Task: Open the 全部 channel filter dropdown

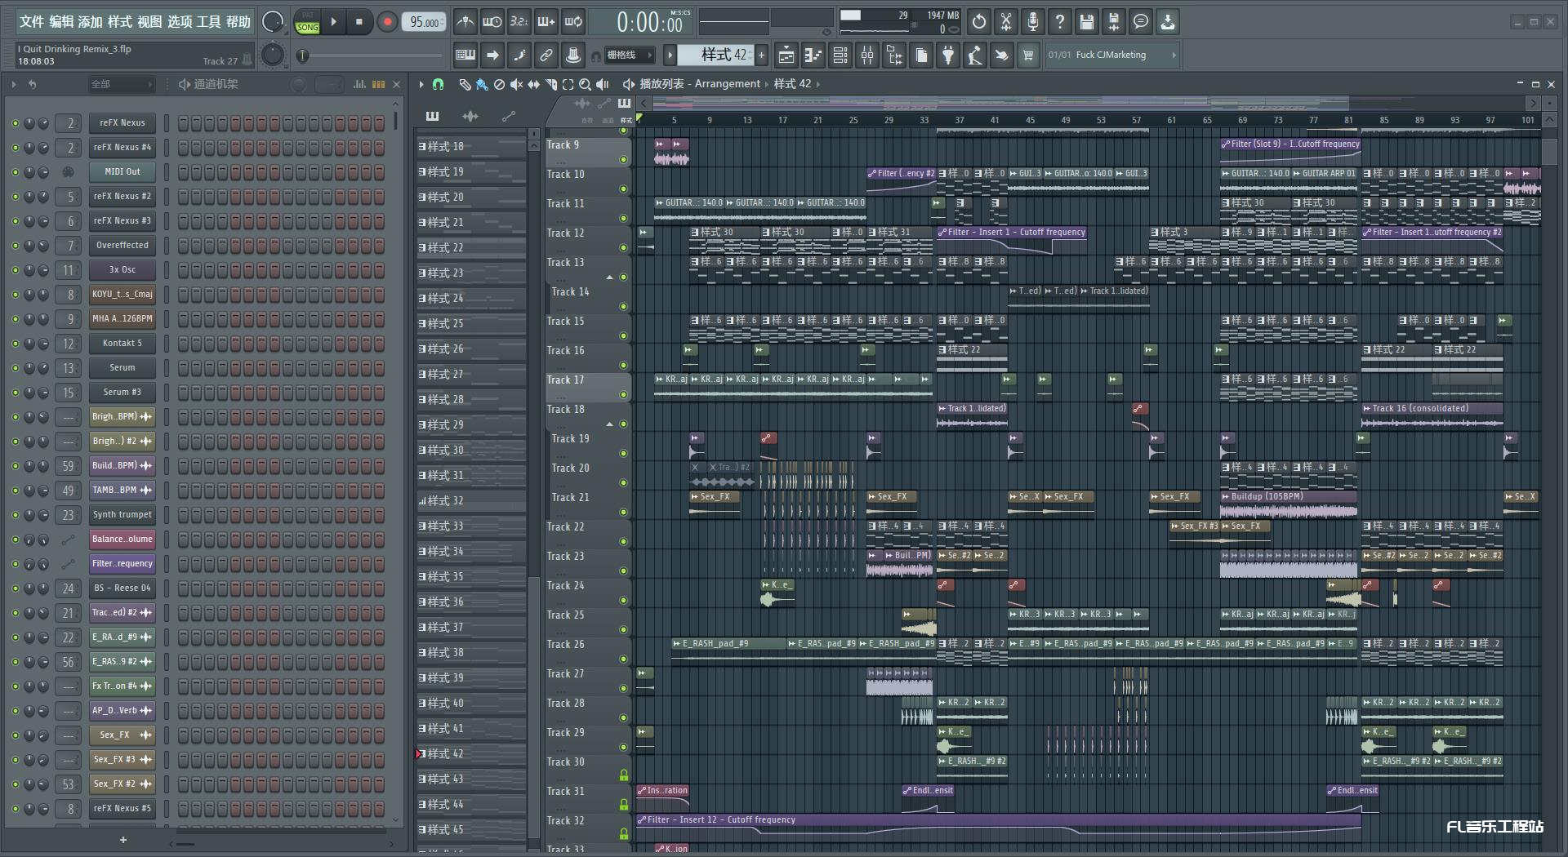Action: (122, 84)
